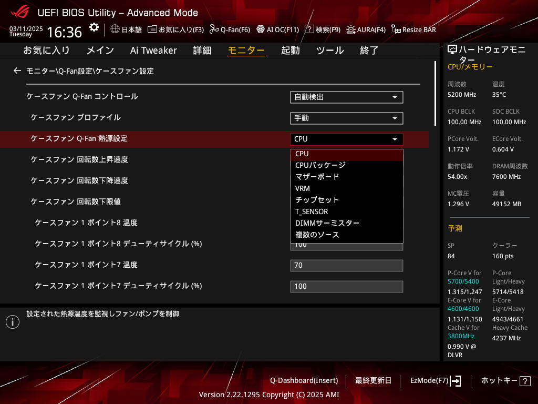
Task: Pick T_SENSOR as heat source
Action: [x=347, y=211]
